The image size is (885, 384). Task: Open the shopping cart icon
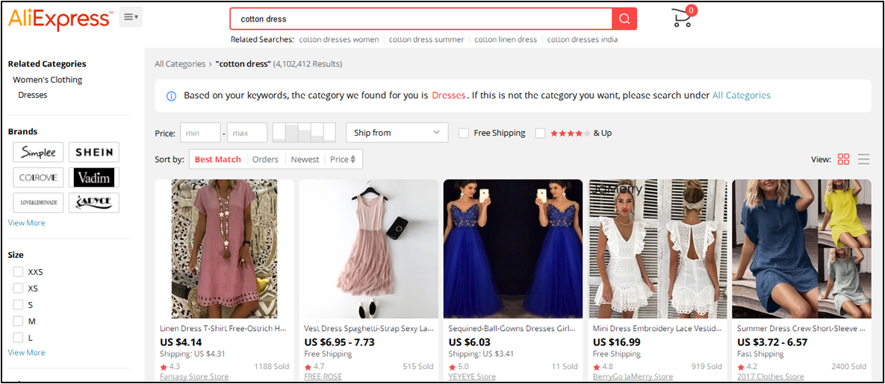[x=682, y=17]
